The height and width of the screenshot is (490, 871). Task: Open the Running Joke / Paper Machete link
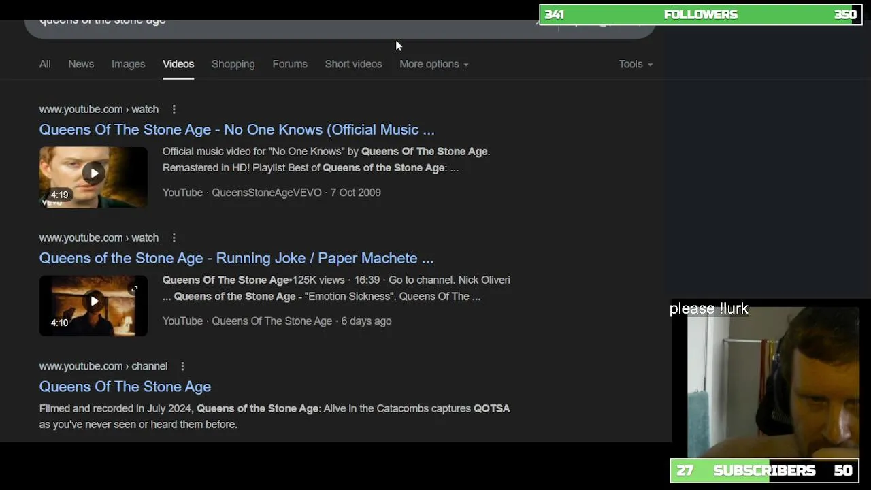click(x=236, y=258)
